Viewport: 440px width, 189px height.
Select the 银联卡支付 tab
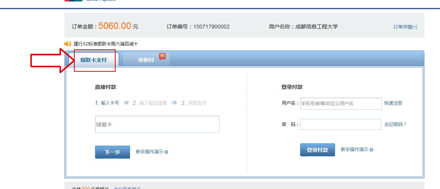[93, 60]
